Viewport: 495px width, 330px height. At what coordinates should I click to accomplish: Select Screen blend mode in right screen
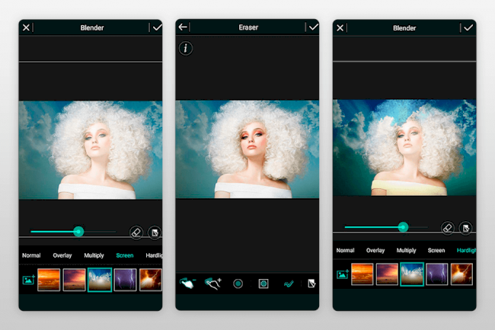(x=436, y=251)
